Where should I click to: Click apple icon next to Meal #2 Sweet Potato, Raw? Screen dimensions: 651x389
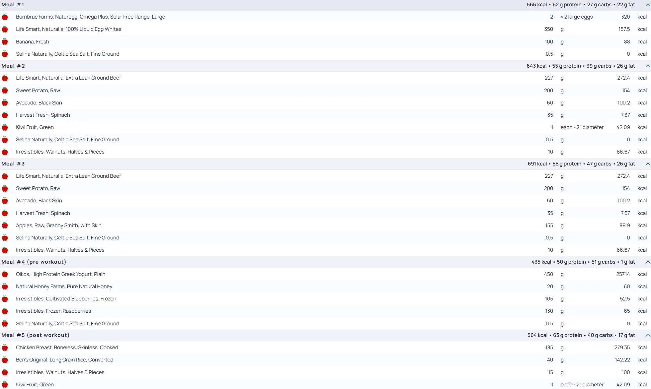click(x=5, y=91)
